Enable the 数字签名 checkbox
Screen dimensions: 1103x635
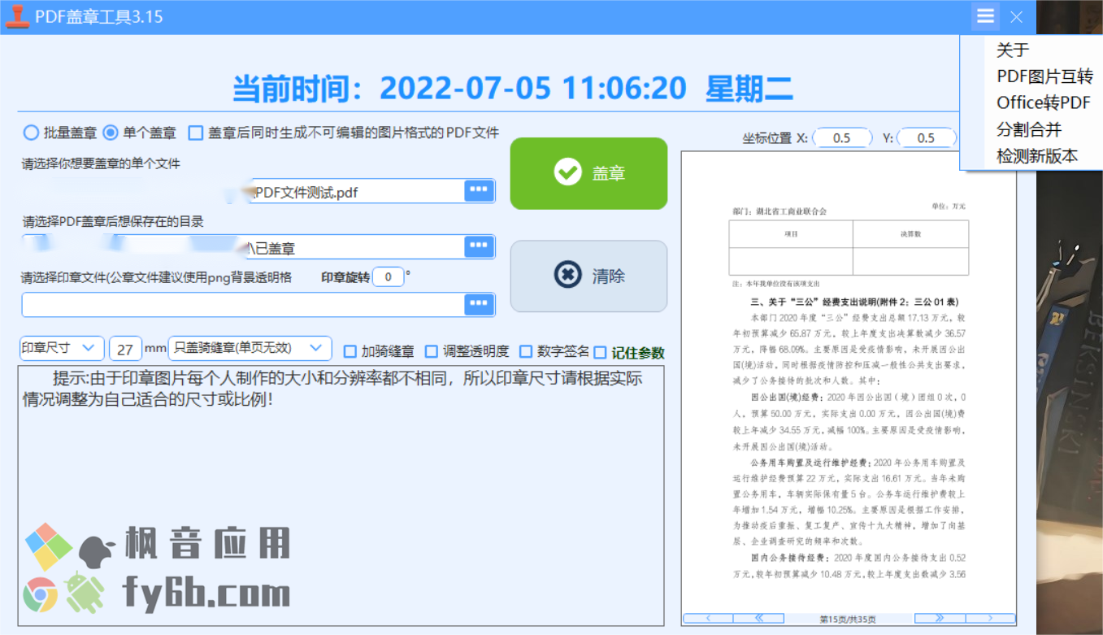click(x=526, y=352)
